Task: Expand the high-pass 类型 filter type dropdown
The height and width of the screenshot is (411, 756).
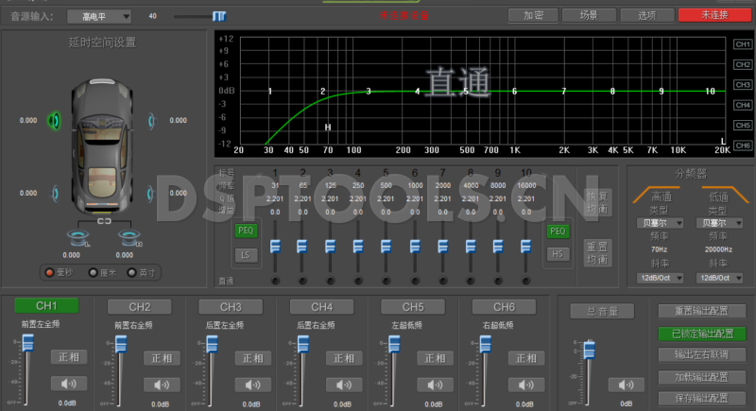Action: click(661, 223)
